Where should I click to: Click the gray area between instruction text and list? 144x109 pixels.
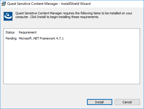click(72, 24)
